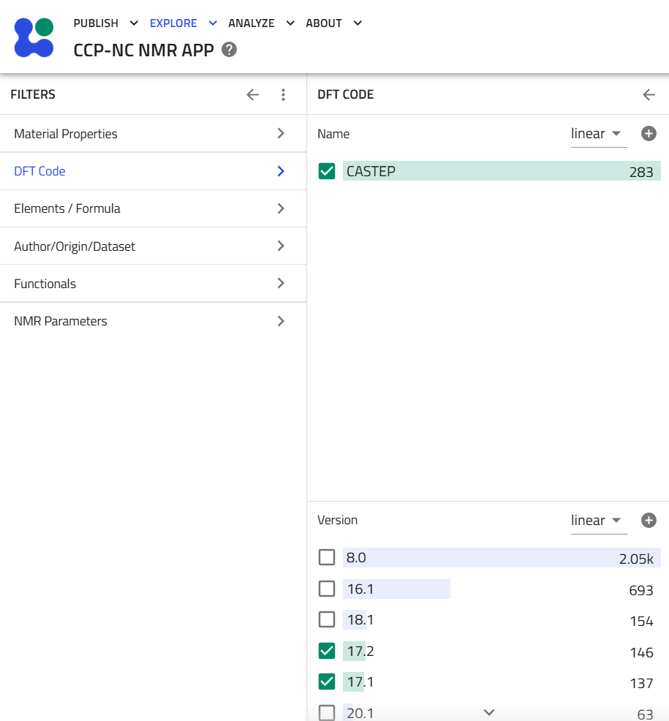Close DFT Code panel with back arrow
669x721 pixels.
coord(649,95)
